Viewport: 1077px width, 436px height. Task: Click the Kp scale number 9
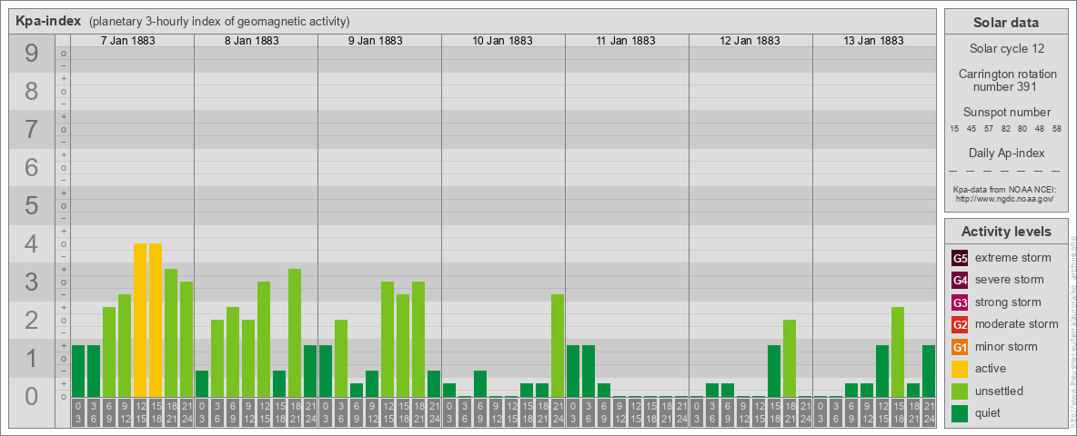[32, 53]
